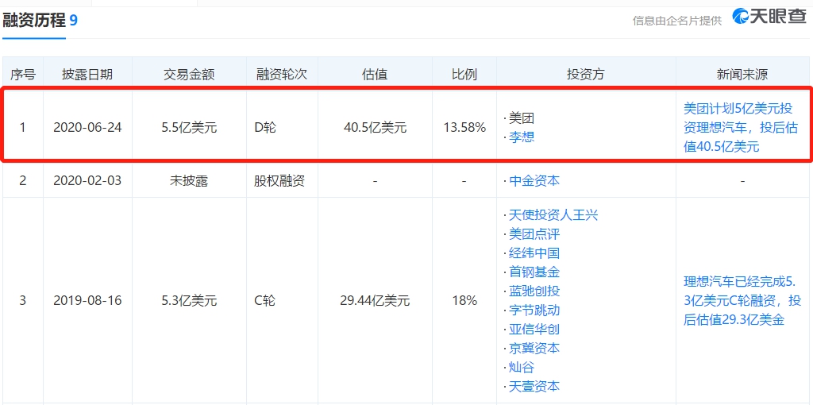The width and height of the screenshot is (813, 405).
Task: Select the amount cell 5.3亿美元
Action: pyautogui.click(x=189, y=301)
